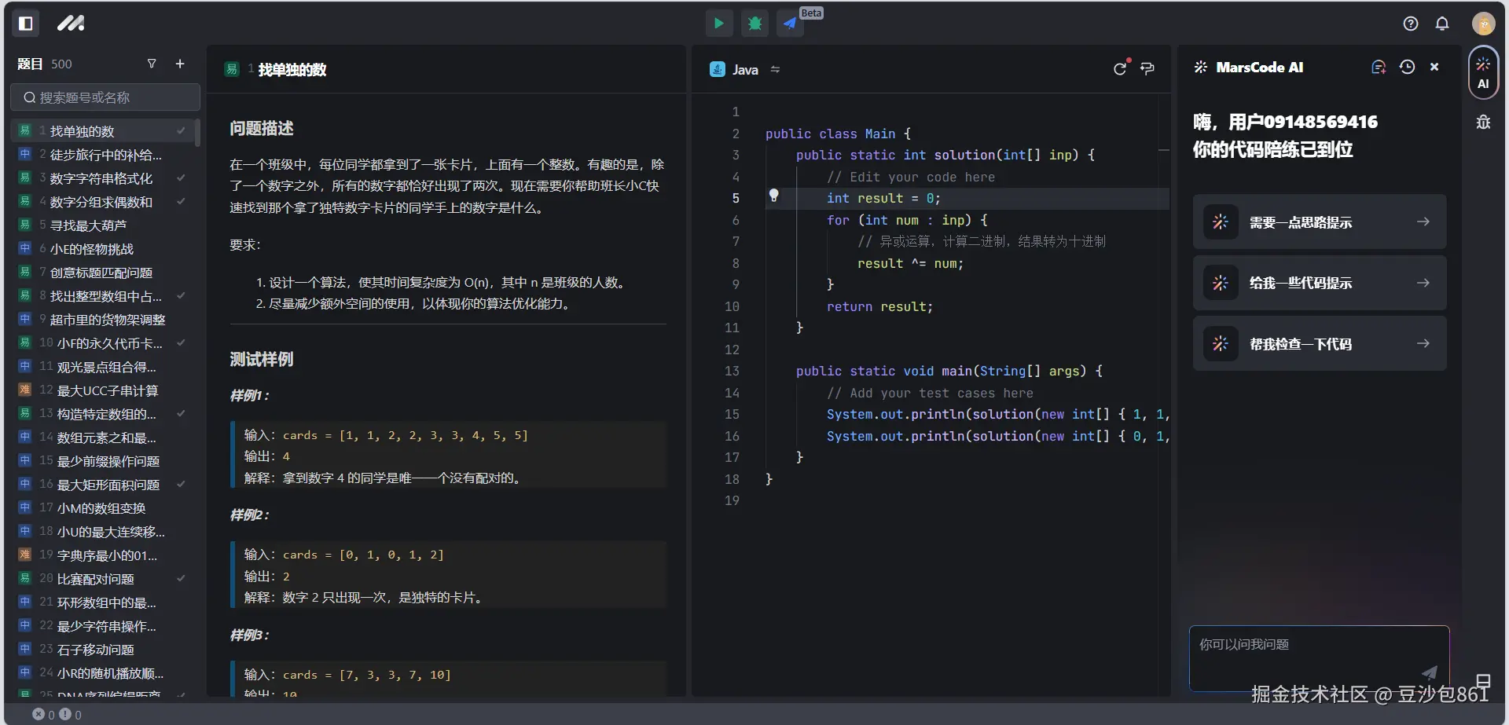Open the help question mark icon
1509x725 pixels.
coord(1410,24)
